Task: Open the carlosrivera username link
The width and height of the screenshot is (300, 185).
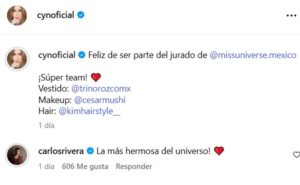Action: click(61, 151)
